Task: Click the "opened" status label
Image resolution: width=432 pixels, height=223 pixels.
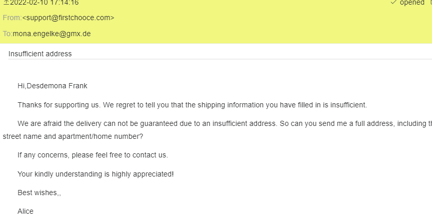Action: (x=412, y=3)
